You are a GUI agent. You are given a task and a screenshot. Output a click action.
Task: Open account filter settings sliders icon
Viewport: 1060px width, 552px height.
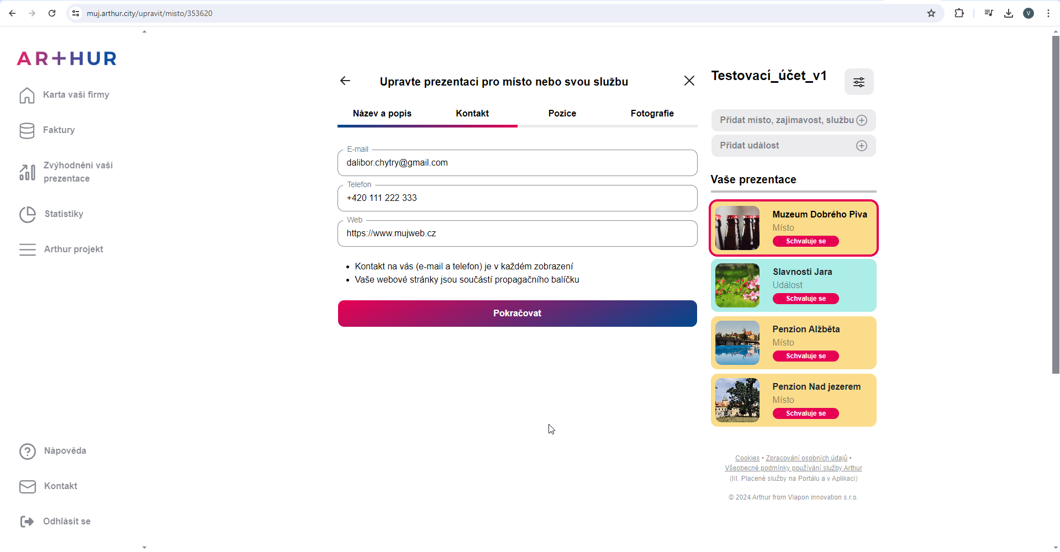[859, 82]
